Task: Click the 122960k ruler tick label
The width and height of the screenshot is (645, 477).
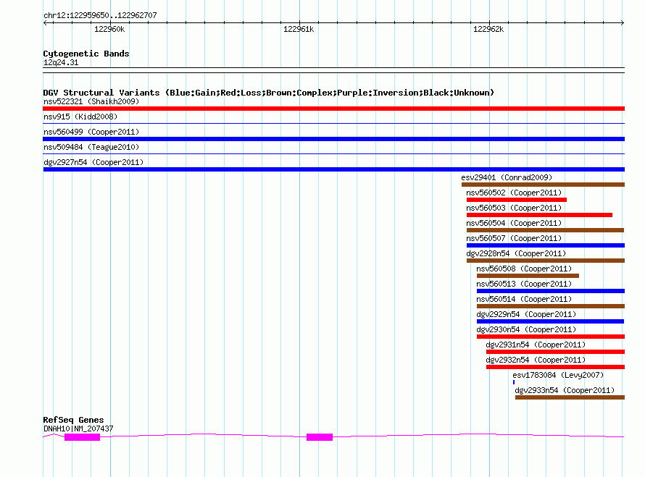Action: (109, 29)
